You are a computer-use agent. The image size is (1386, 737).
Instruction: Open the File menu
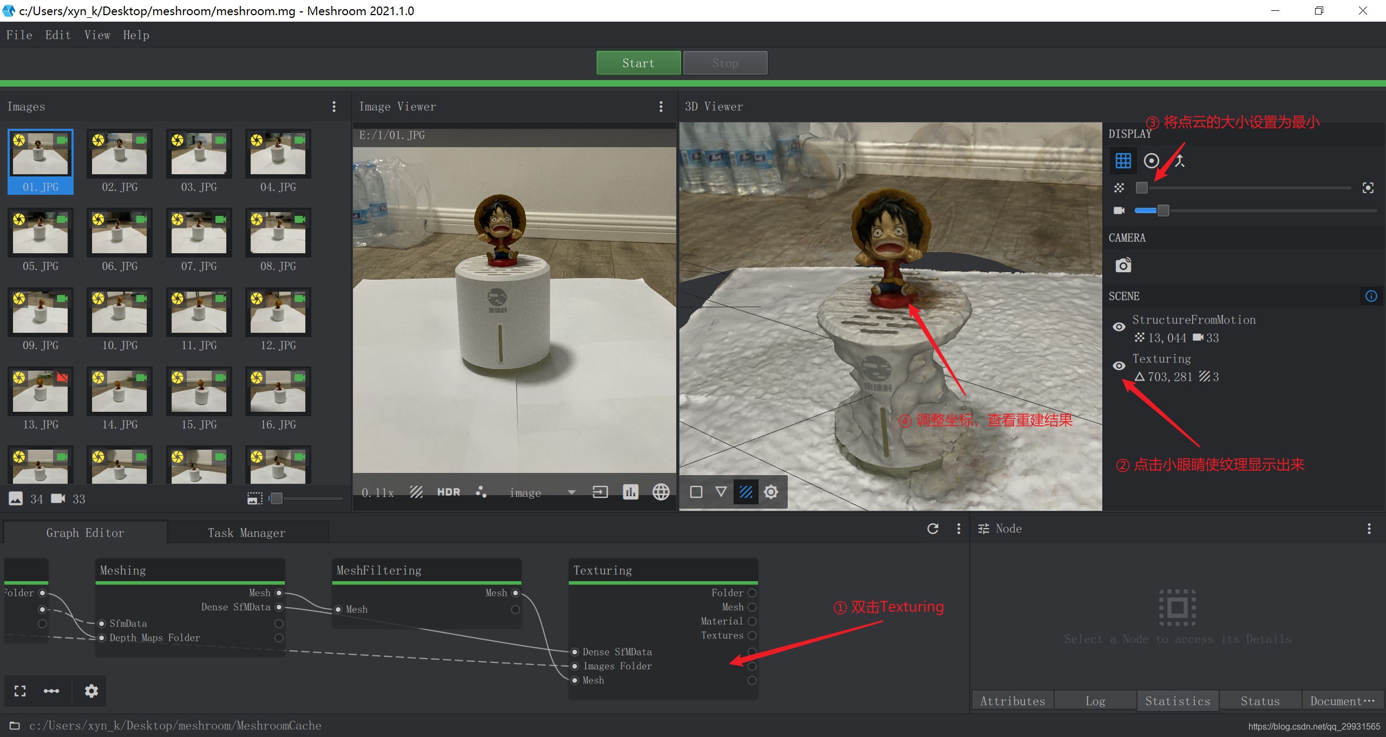19,35
